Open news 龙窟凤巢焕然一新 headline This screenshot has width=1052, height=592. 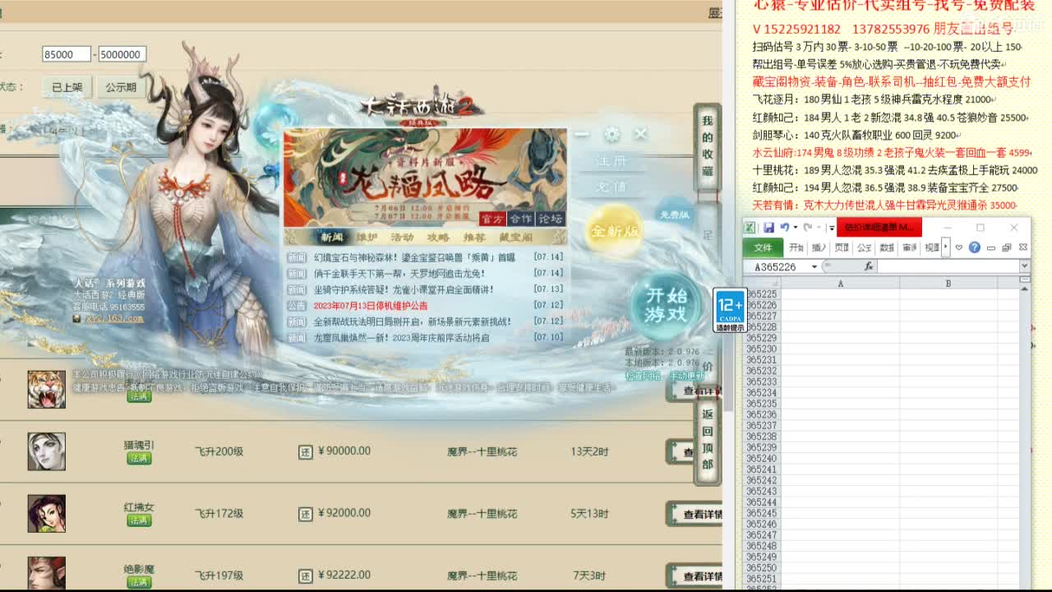pos(401,337)
